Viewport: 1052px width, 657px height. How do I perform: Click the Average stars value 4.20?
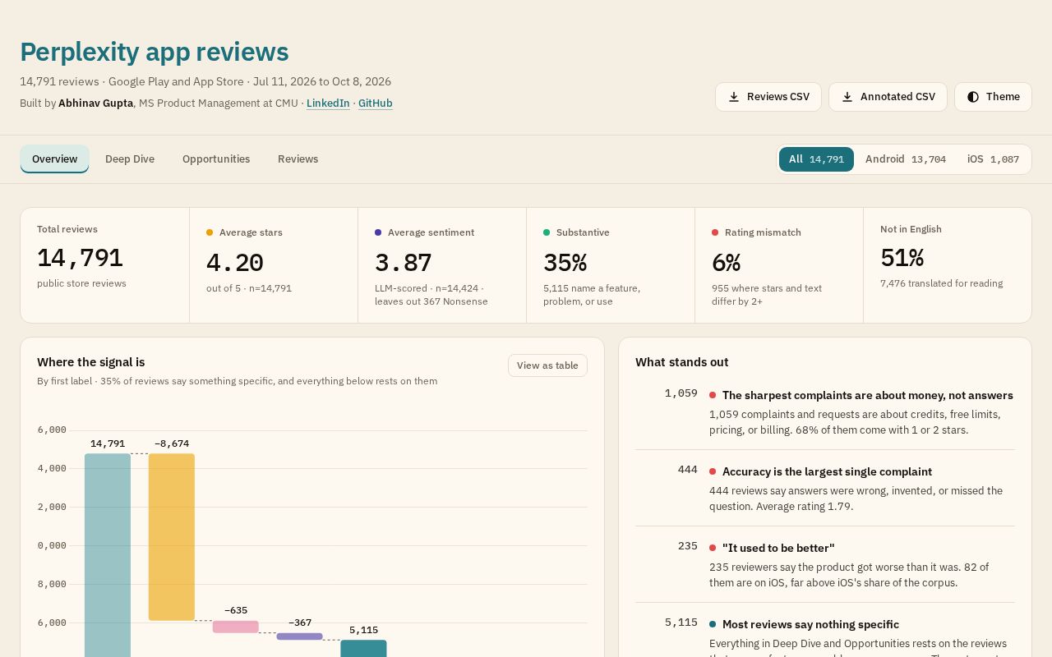coord(234,263)
